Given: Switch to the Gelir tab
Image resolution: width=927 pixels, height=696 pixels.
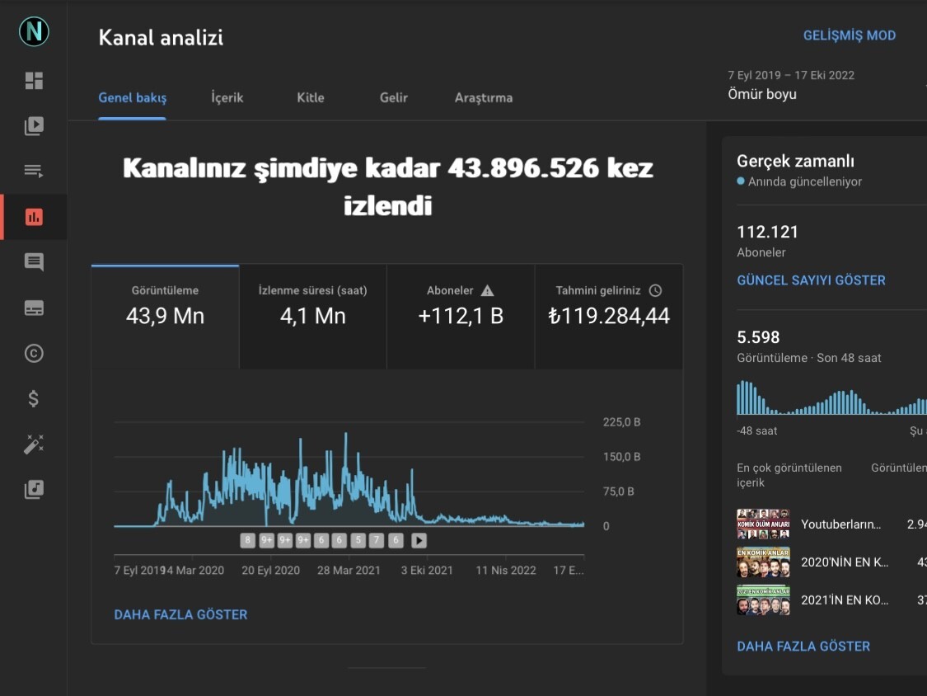Looking at the screenshot, I should pos(394,97).
